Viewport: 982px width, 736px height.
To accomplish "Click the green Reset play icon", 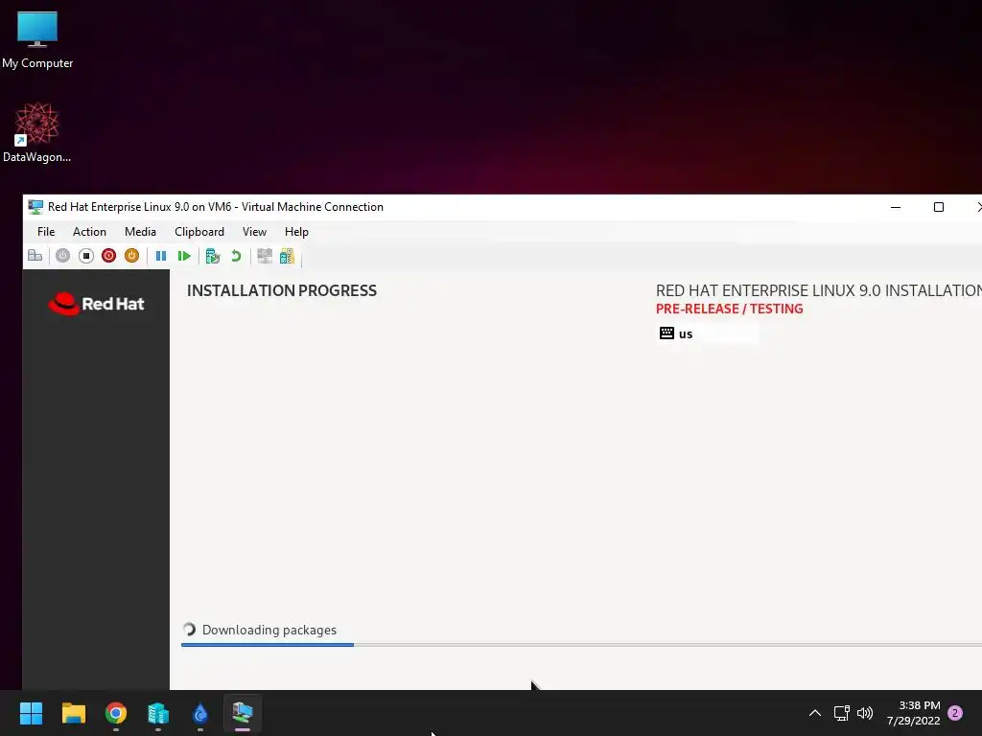I will click(184, 255).
